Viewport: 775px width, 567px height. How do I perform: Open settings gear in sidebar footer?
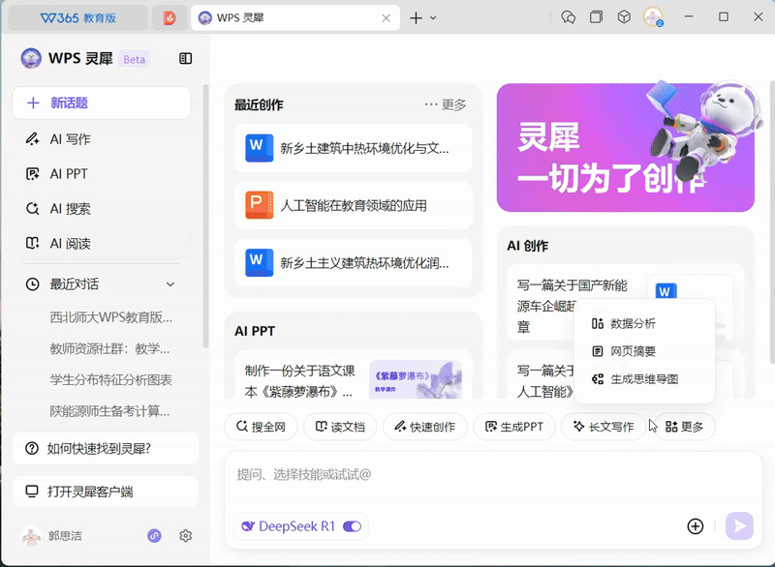(185, 535)
